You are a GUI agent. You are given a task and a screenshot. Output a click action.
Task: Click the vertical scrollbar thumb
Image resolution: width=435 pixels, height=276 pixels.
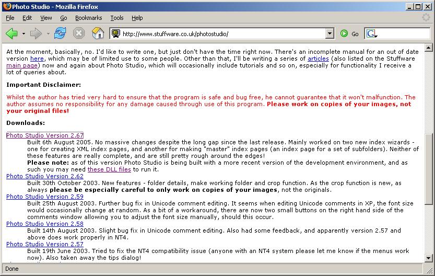click(x=428, y=169)
